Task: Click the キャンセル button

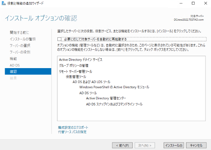Action: tap(196, 145)
